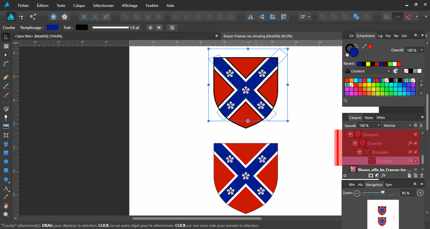Click the delete layer trash icon
The height and width of the screenshot is (229, 430).
pyautogui.click(x=422, y=175)
